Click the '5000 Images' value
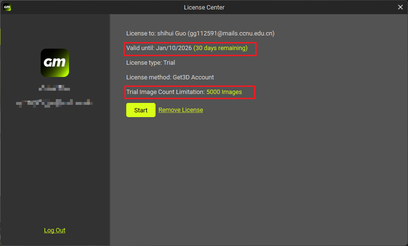The image size is (408, 246). pos(224,92)
